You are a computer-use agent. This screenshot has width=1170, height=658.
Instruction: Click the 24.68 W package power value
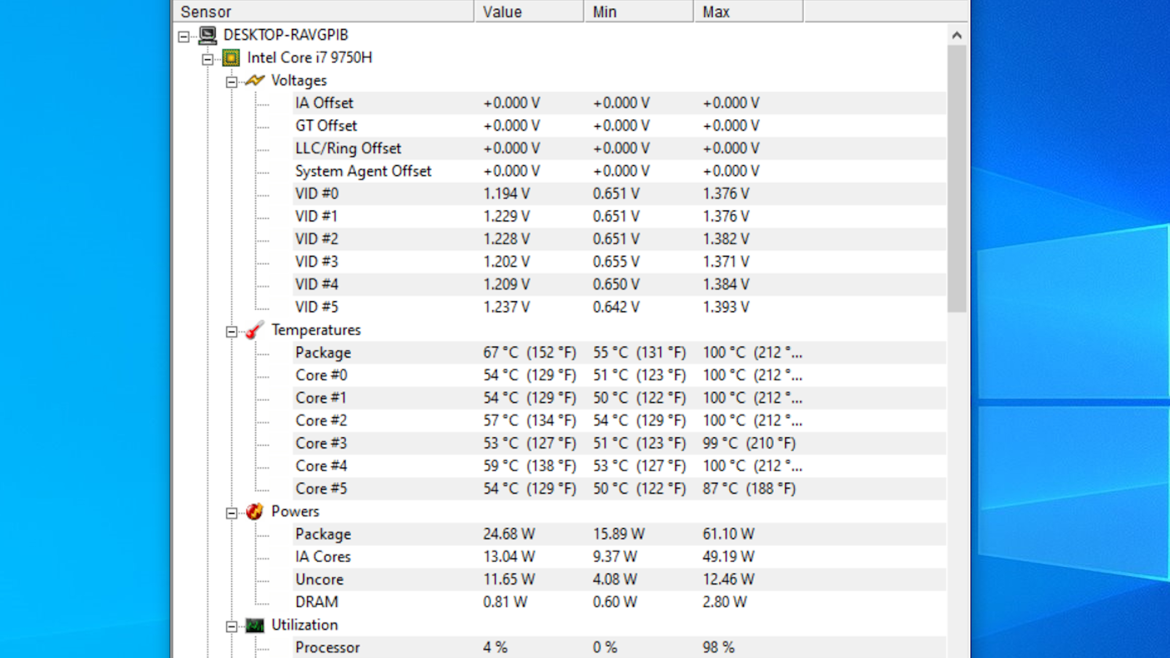[509, 534]
